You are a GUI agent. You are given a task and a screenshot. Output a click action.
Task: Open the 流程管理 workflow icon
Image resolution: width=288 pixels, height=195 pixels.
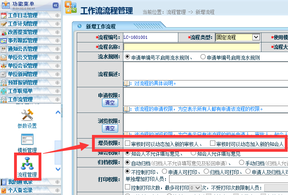click(x=27, y=164)
